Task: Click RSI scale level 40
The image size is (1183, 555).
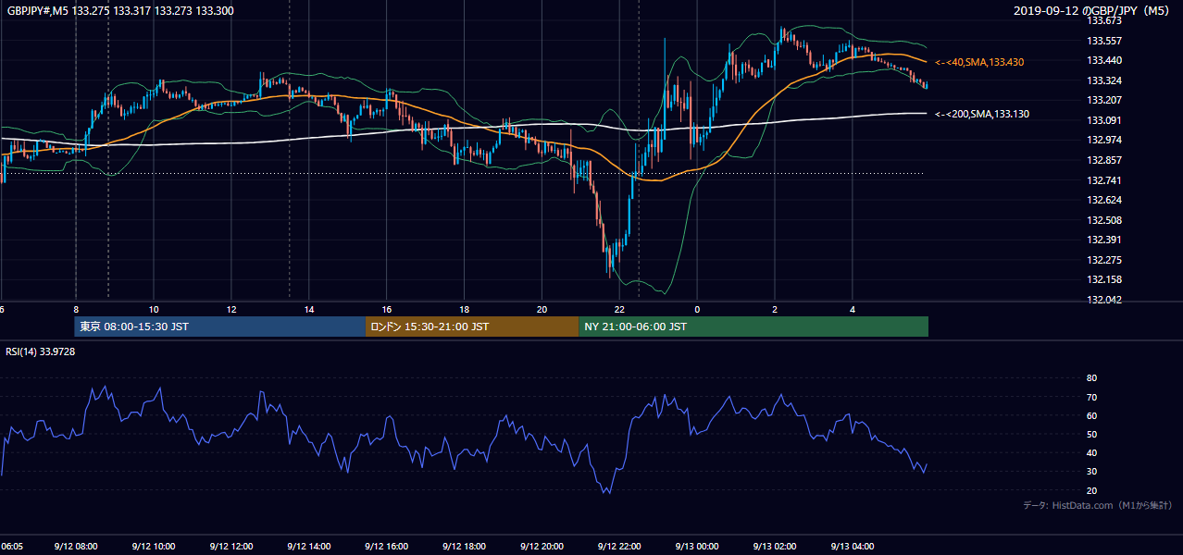Action: click(x=1091, y=452)
